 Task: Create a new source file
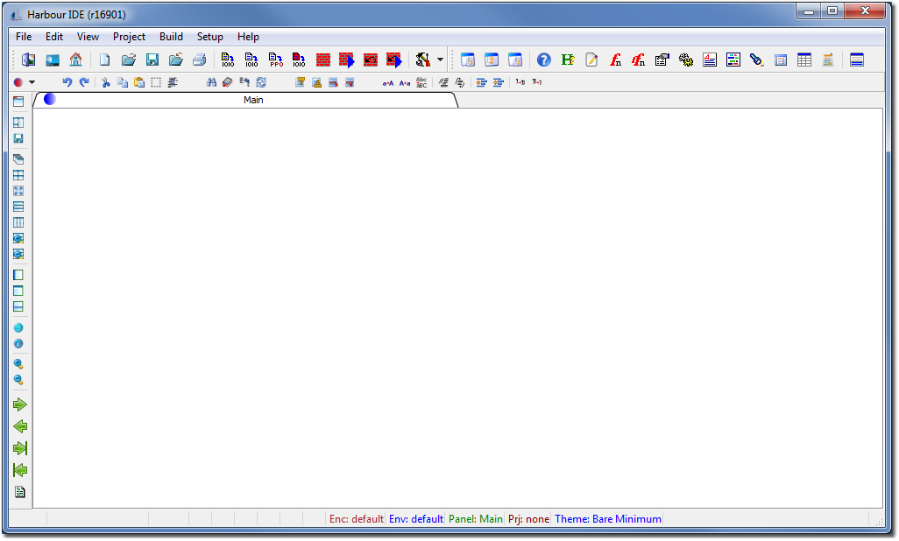104,60
